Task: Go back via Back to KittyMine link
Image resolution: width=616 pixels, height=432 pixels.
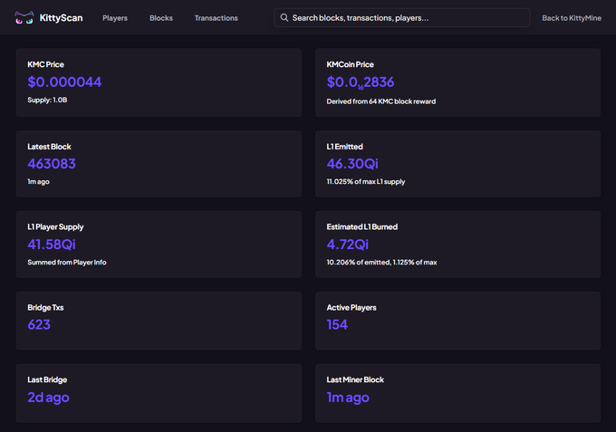Action: coord(572,18)
